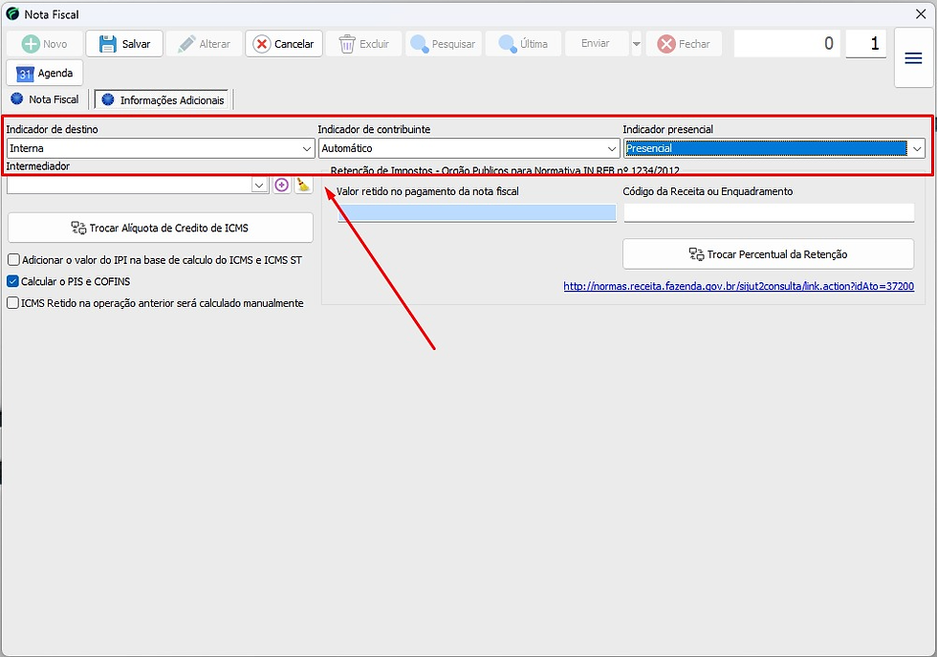937x657 pixels.
Task: Add a new Intermediador with plus icon
Action: click(281, 185)
